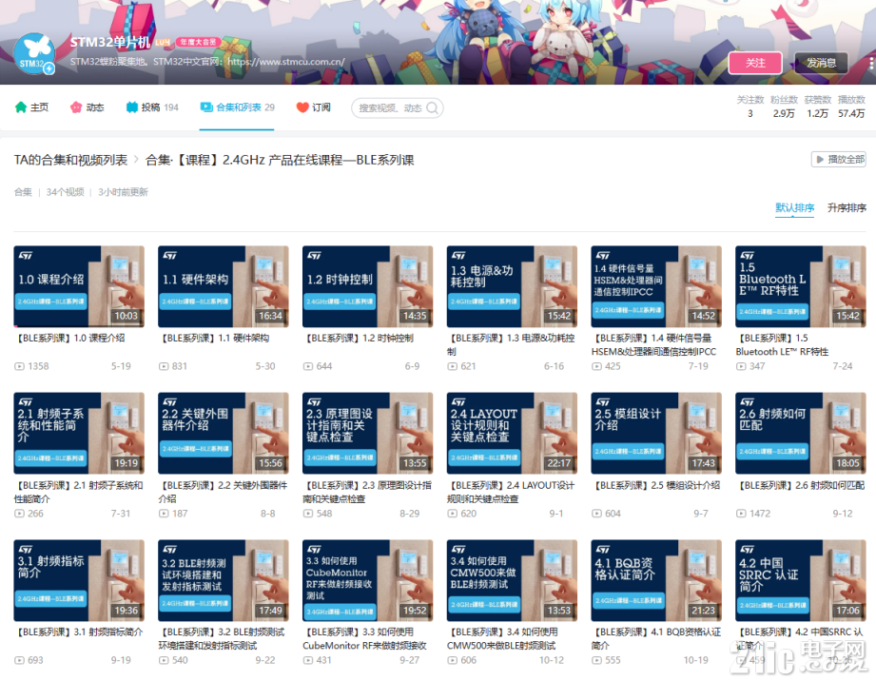
Task: Click title 【BLE系列课】1.1 硬件架构
Action: [215, 338]
